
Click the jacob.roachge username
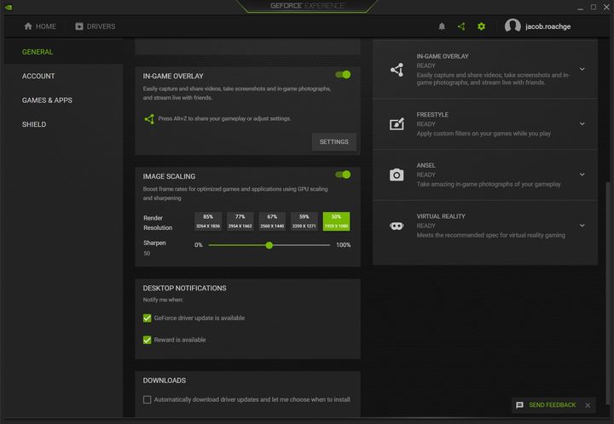[x=547, y=26]
